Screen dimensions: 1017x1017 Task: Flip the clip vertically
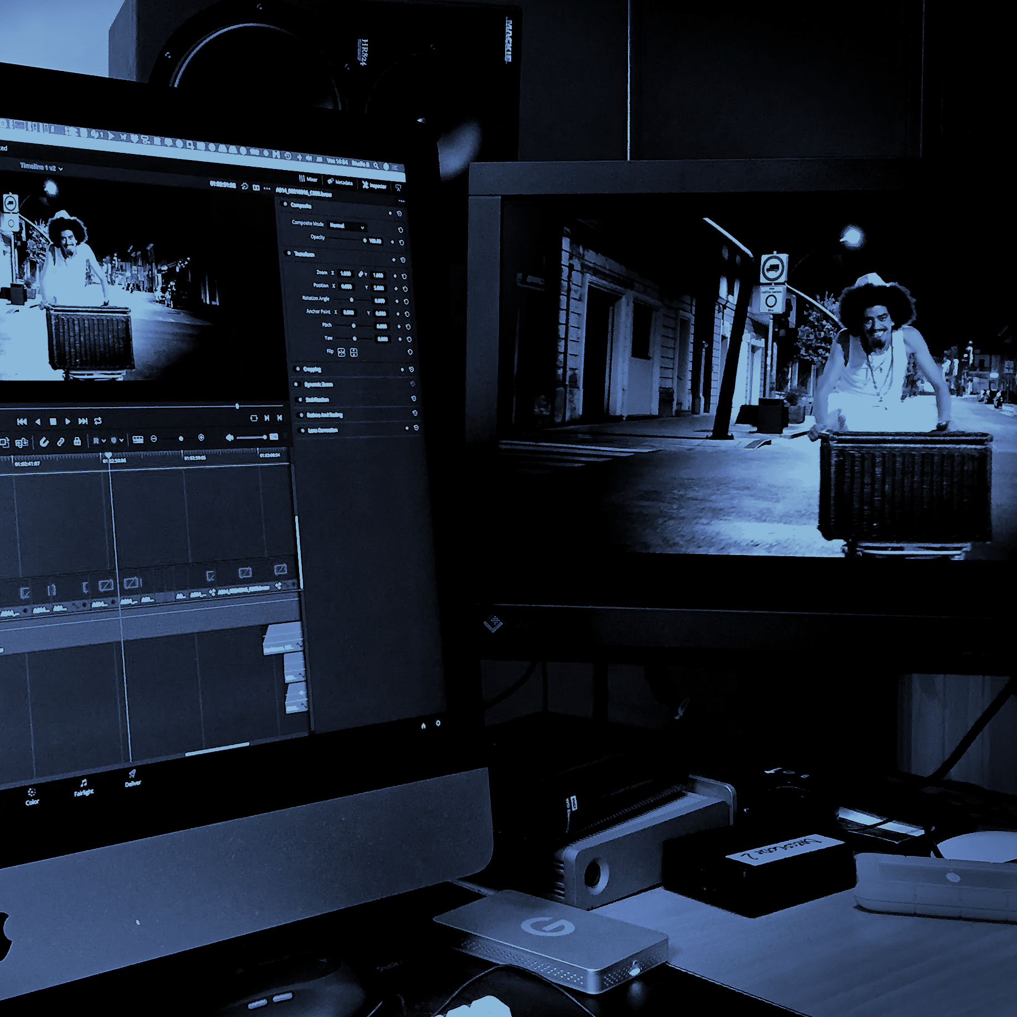click(x=354, y=353)
